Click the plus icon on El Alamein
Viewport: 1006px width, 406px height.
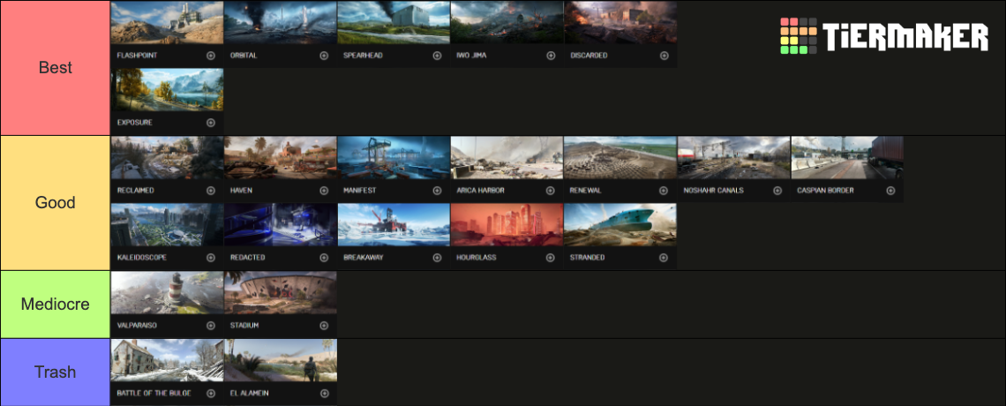(324, 393)
